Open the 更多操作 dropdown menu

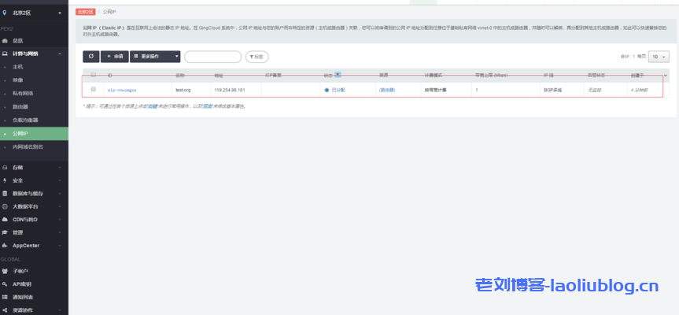155,57
